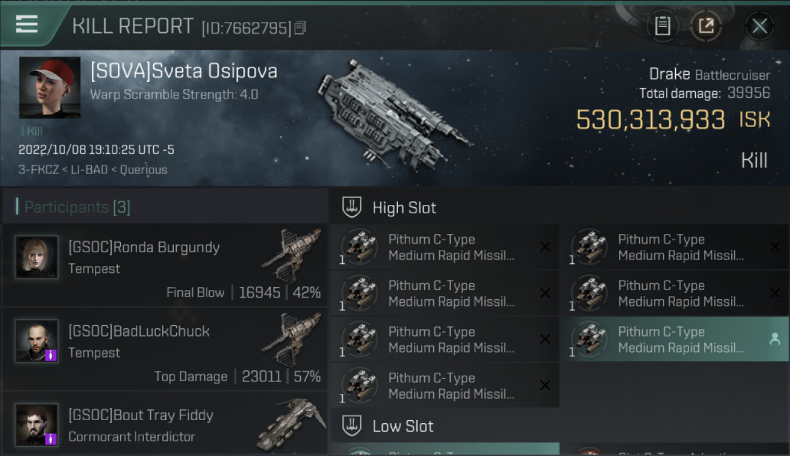Share kill report with export icon
Screen dimensions: 790x456
706,26
